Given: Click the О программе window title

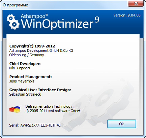Looking at the screenshot, I should (16, 5).
